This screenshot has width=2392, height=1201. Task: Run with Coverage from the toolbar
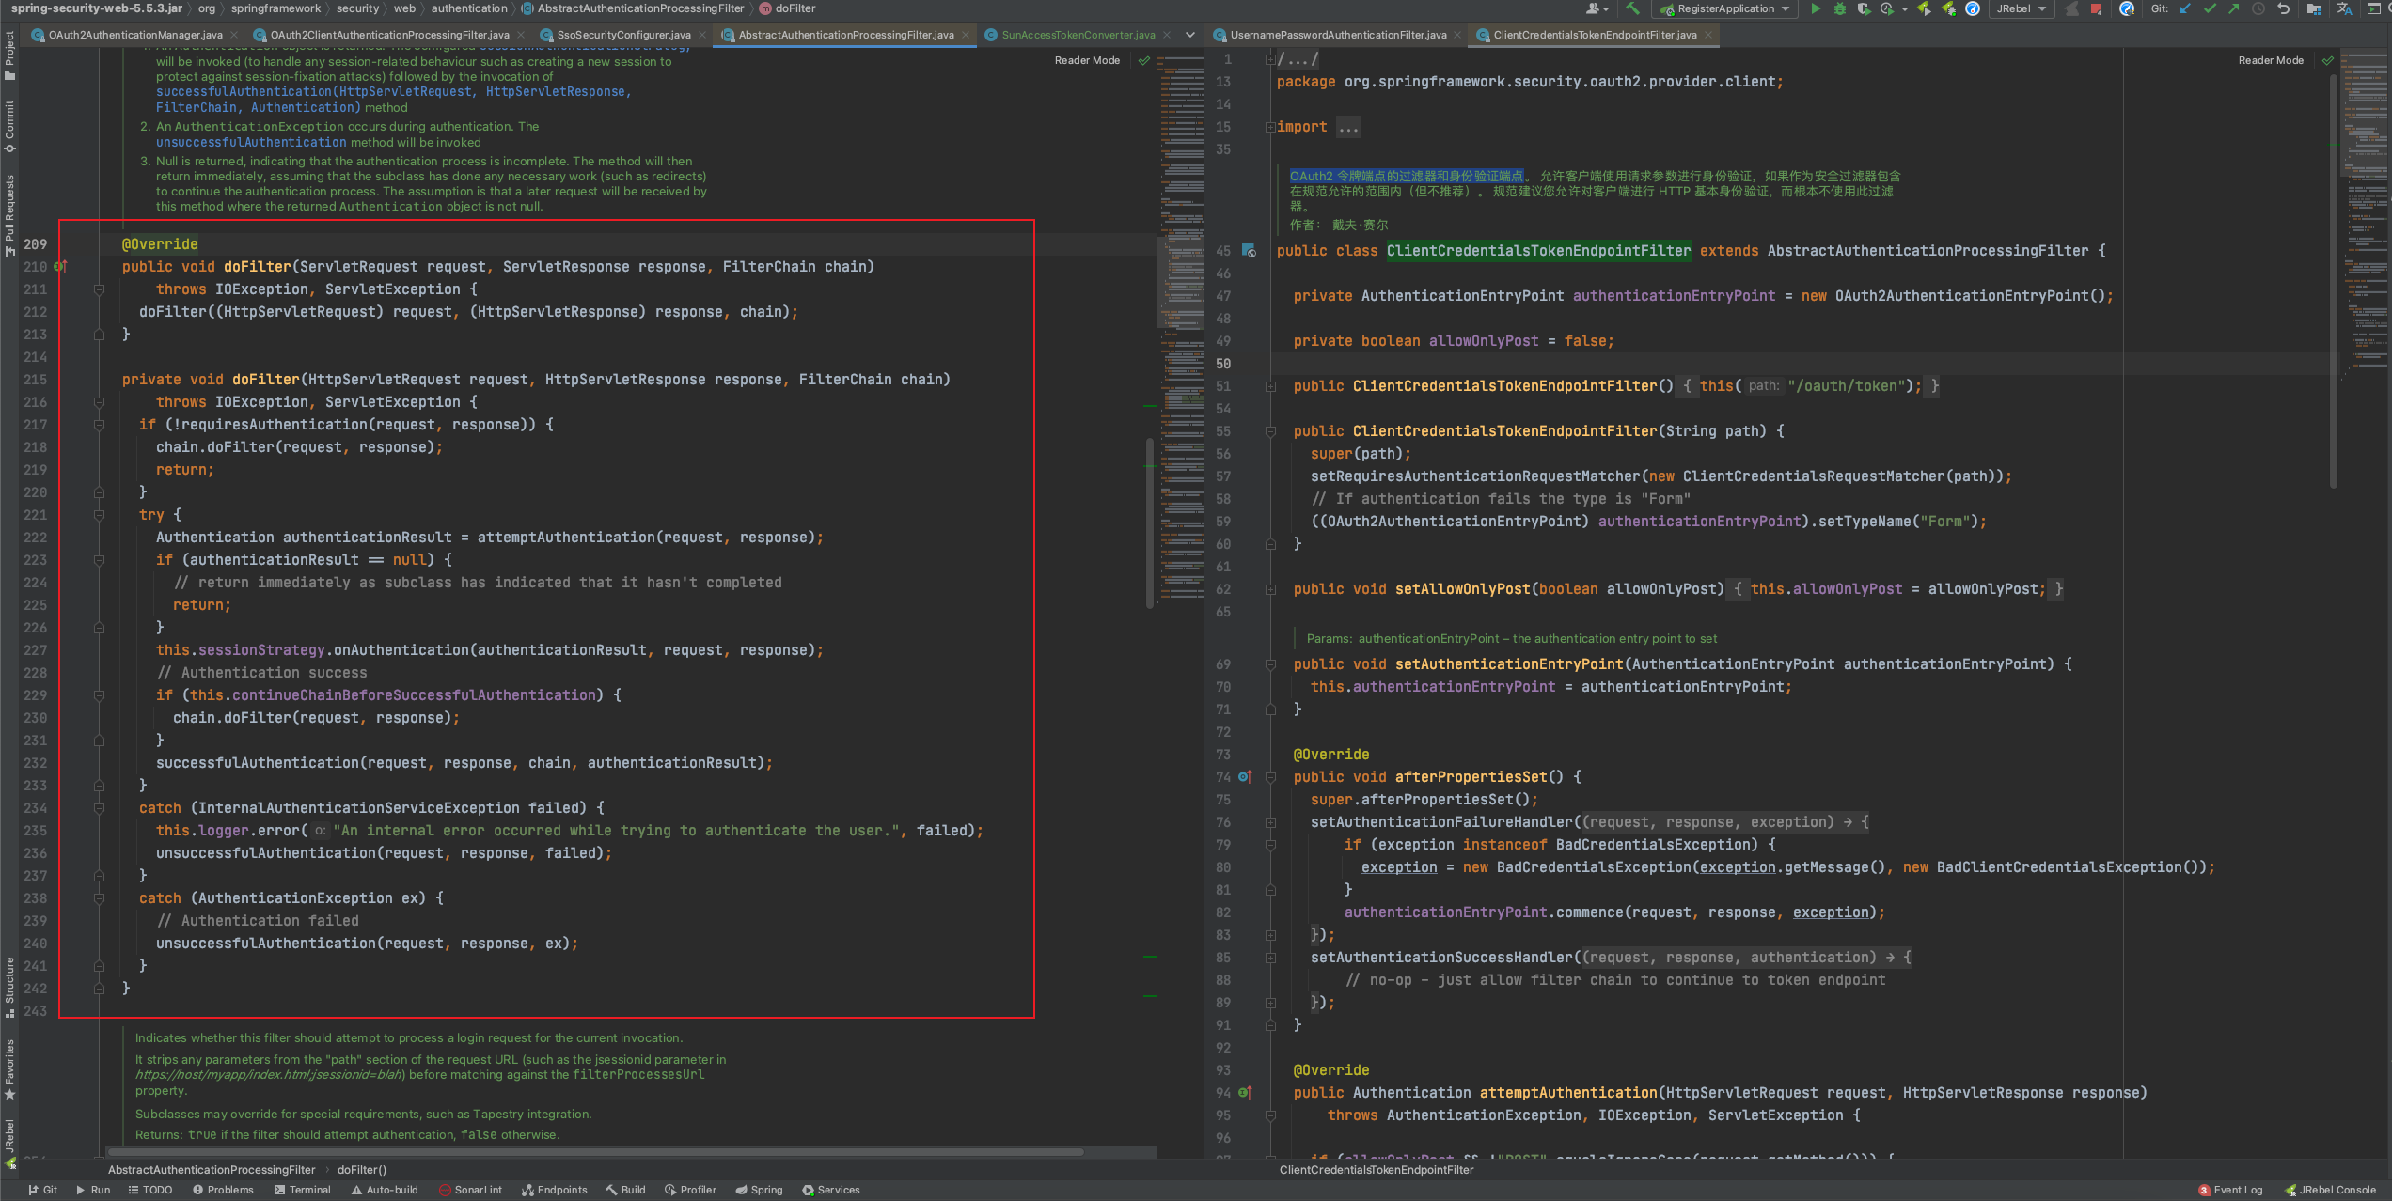click(1864, 8)
